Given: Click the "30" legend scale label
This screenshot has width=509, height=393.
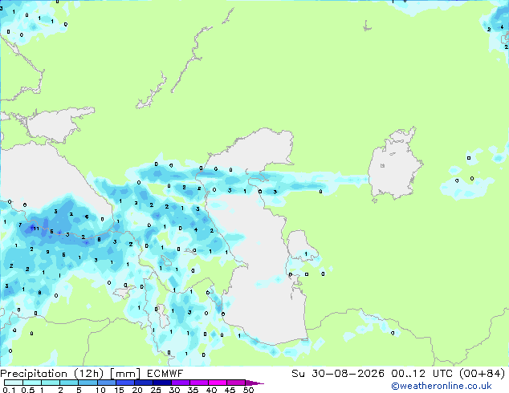Looking at the screenshot, I should (x=174, y=390).
